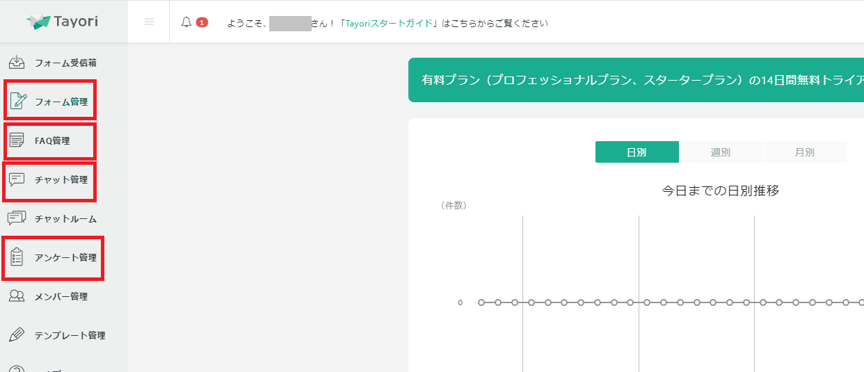
Task: Click the Tayori logo
Action: tap(63, 22)
